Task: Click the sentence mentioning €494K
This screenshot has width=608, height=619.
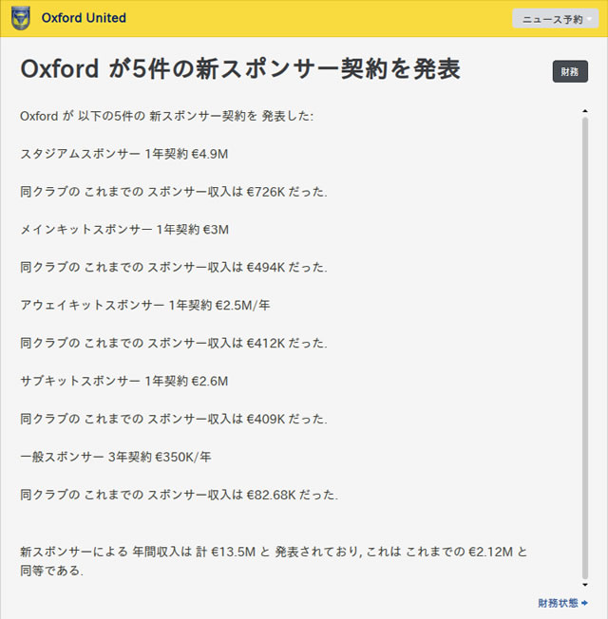Action: coord(174,268)
